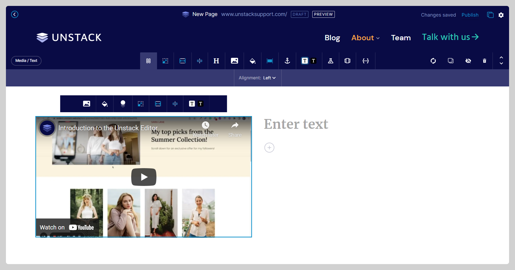Expand the About navigation menu

(x=365, y=38)
